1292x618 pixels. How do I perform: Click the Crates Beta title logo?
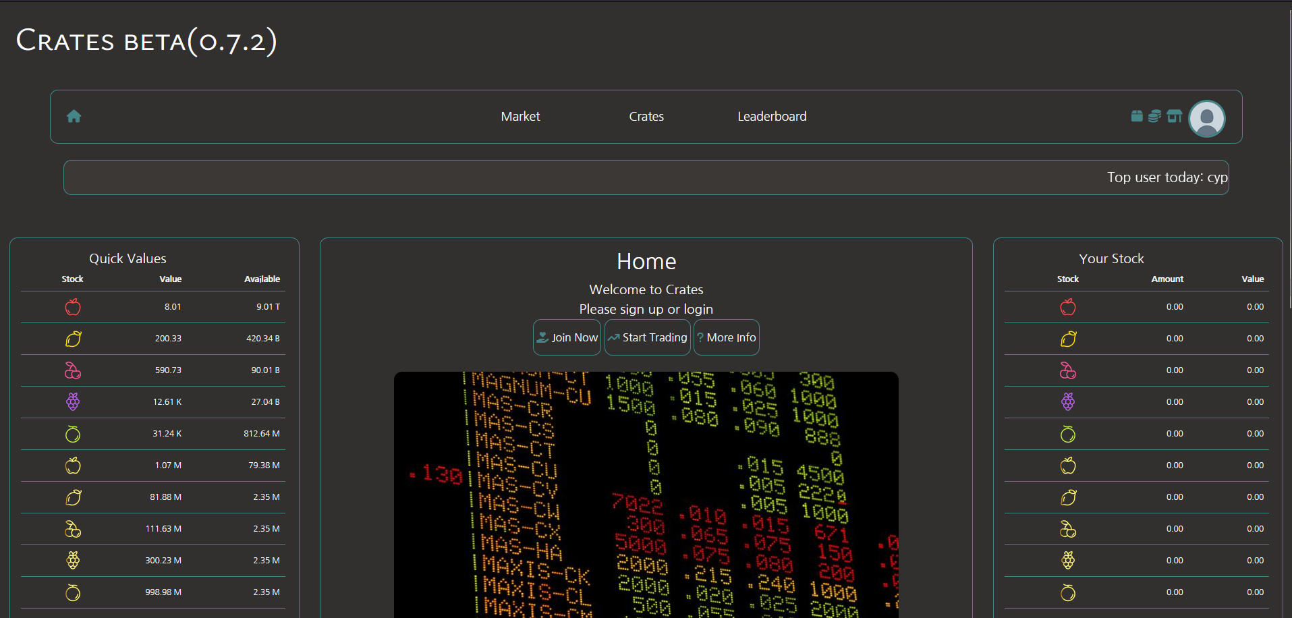click(x=146, y=41)
